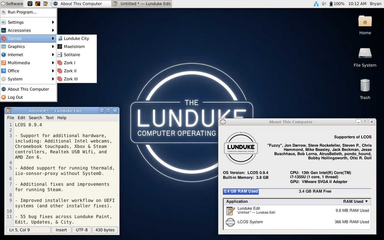Screen dimensions: 384x240
Task: Toggle Insert mode in status bar
Action: 61,229
